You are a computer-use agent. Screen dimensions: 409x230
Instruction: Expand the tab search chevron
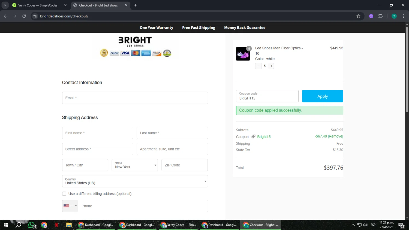pos(5,5)
